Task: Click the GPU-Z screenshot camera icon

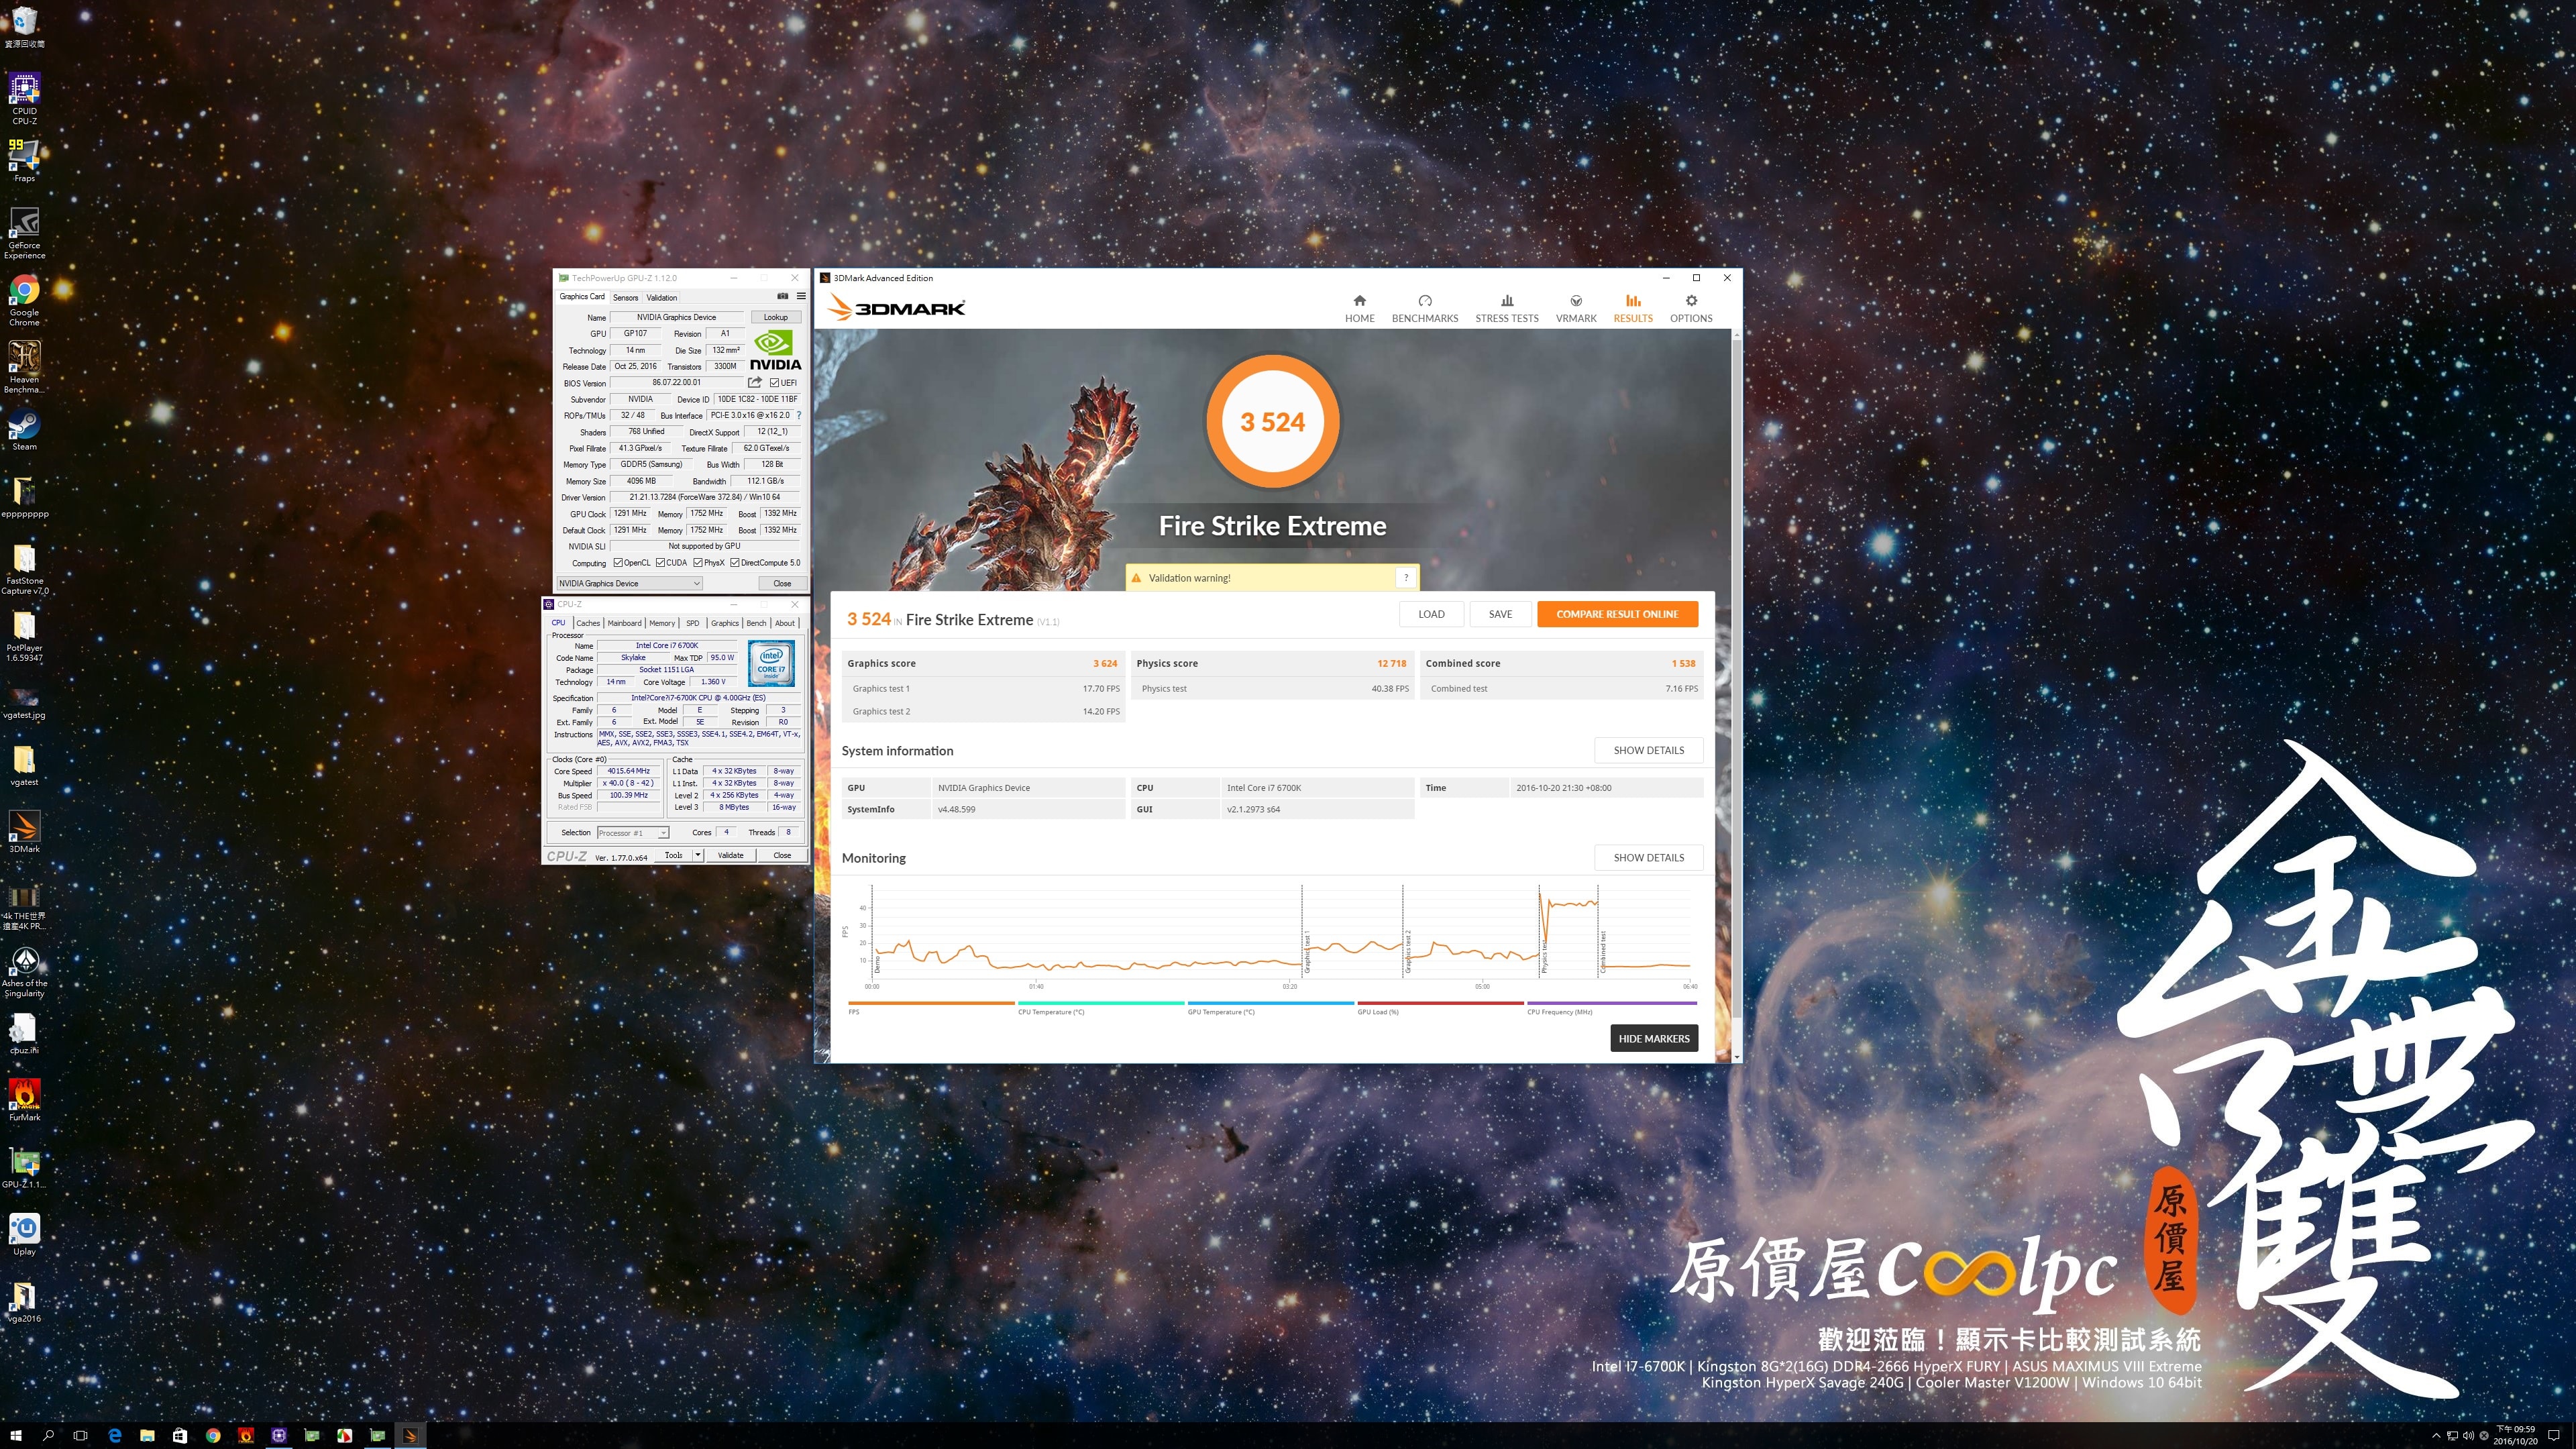Action: tap(782, 296)
